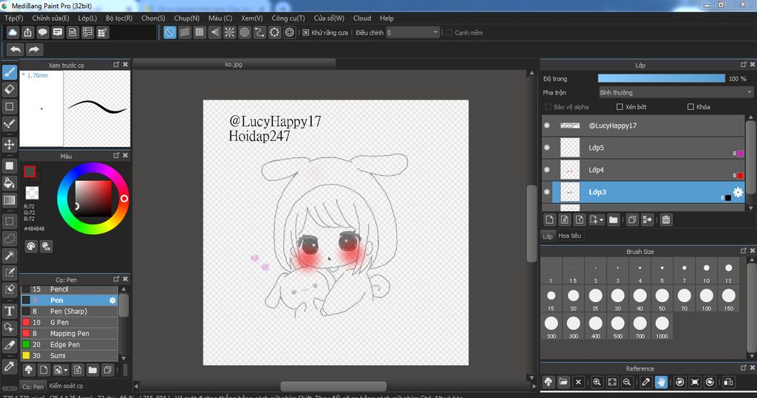The image size is (757, 398).
Task: Hide the @LucyHappy17 layer
Action: [x=547, y=126]
